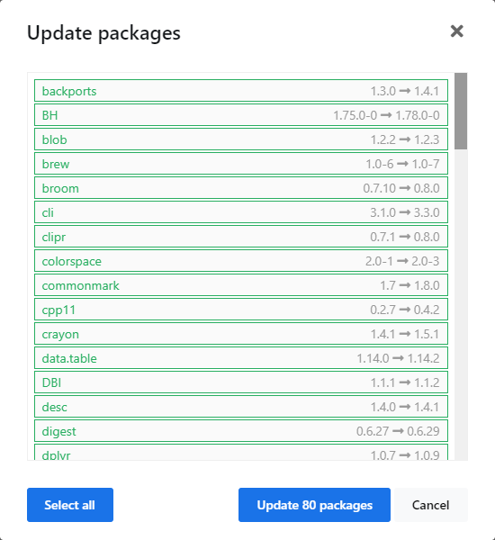
Task: Click Update 80 packages button
Action: (314, 505)
